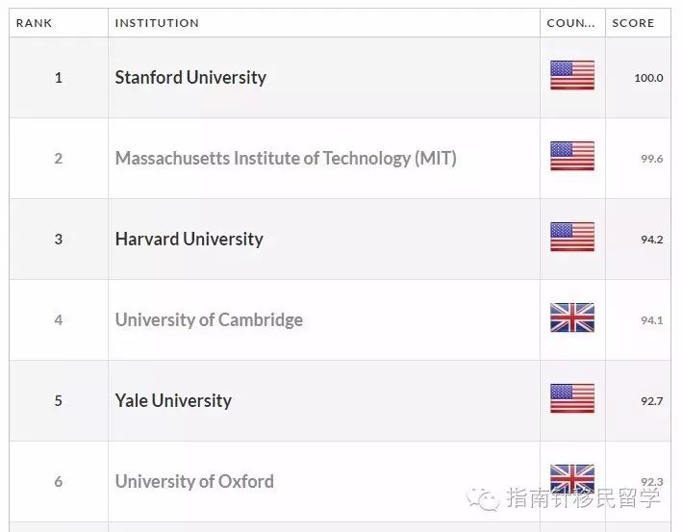683x532 pixels.
Task: Click the UK flag next to University of Oxford
Action: [x=572, y=477]
